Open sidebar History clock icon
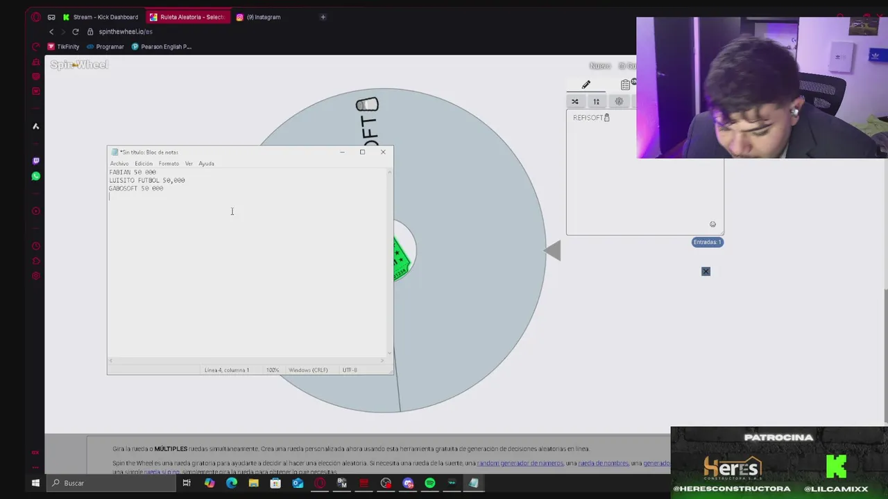 point(36,246)
